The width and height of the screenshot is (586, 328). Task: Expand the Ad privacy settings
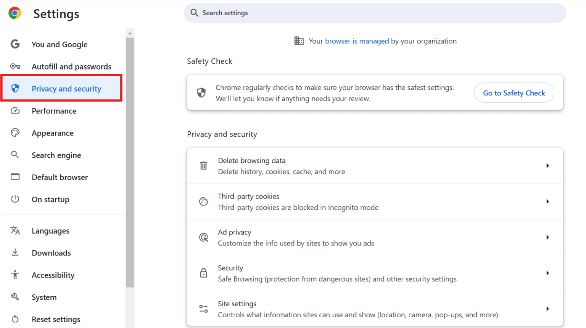548,237
